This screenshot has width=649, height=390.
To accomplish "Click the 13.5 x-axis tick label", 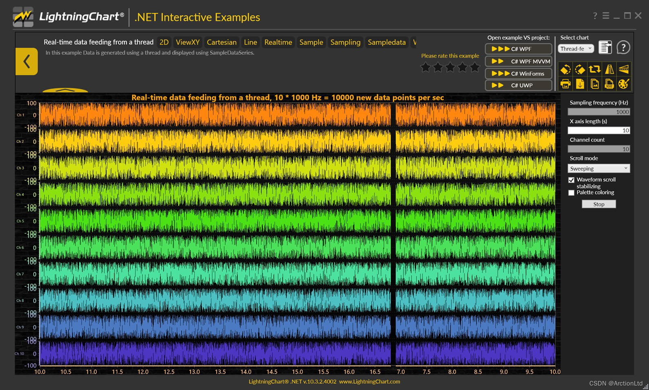I will point(220,372).
